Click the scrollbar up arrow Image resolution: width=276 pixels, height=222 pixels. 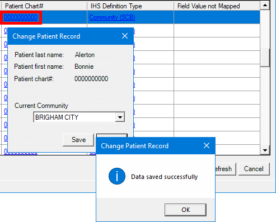pyautogui.click(x=265, y=6)
